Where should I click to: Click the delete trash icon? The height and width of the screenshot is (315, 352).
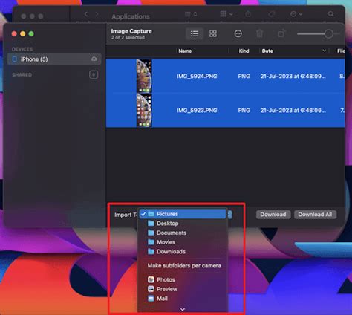pos(259,33)
